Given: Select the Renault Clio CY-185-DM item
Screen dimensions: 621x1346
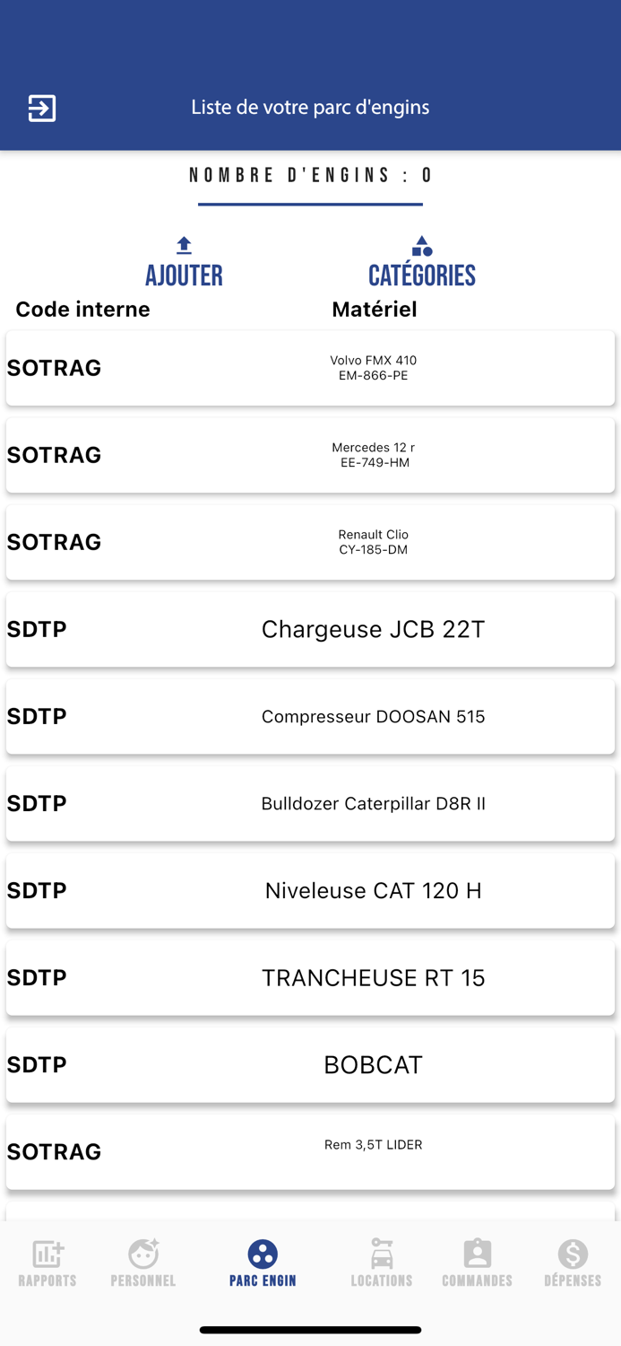Looking at the screenshot, I should (310, 542).
